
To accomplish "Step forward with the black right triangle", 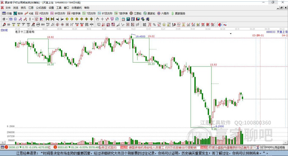I will point(62,19).
